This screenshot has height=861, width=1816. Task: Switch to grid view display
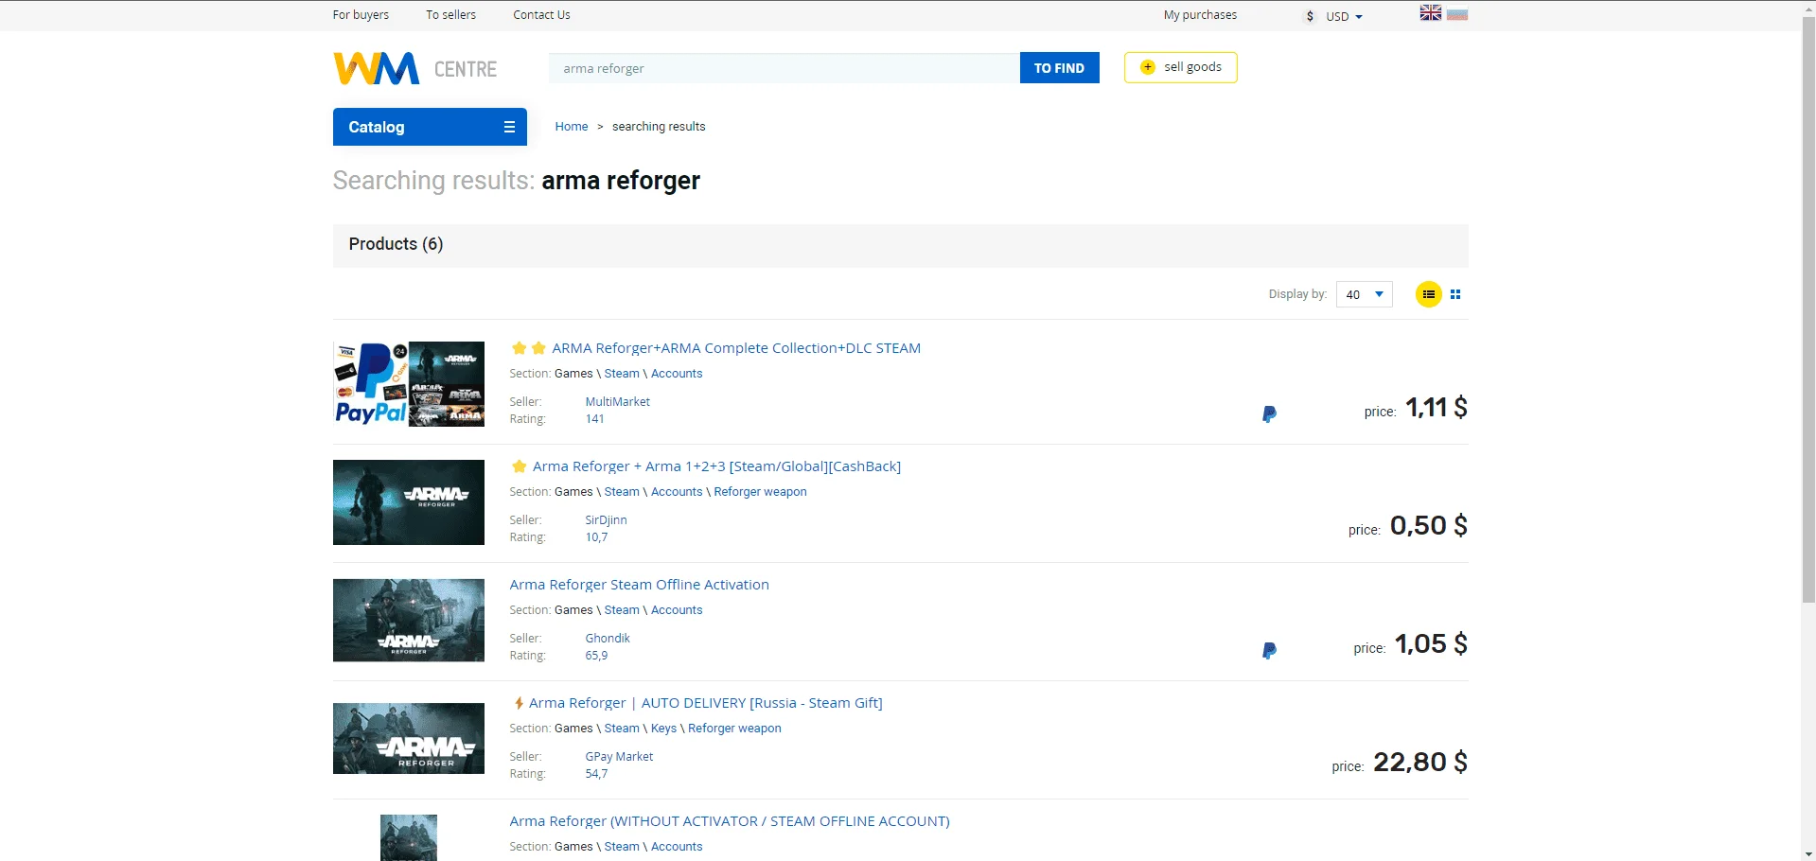point(1455,294)
